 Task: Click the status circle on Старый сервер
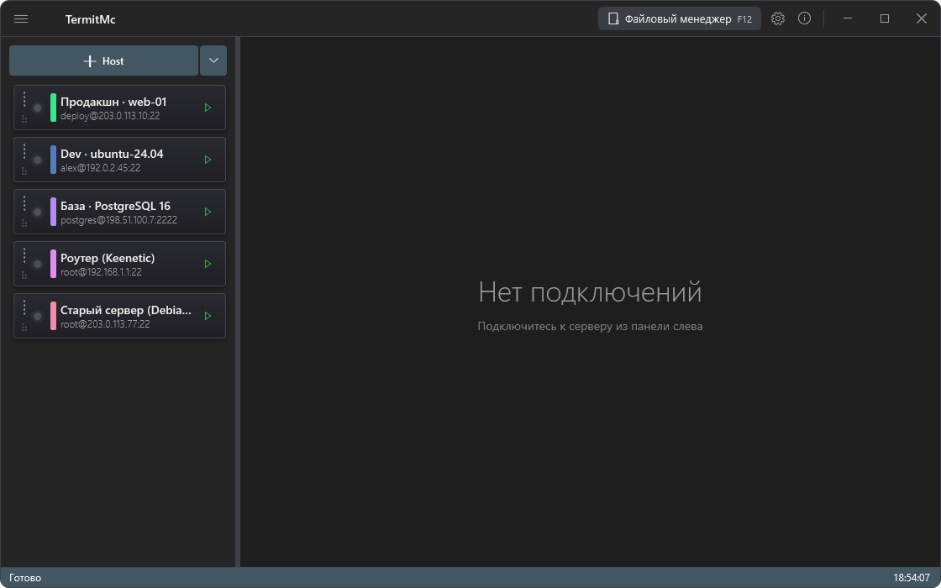[x=37, y=316]
